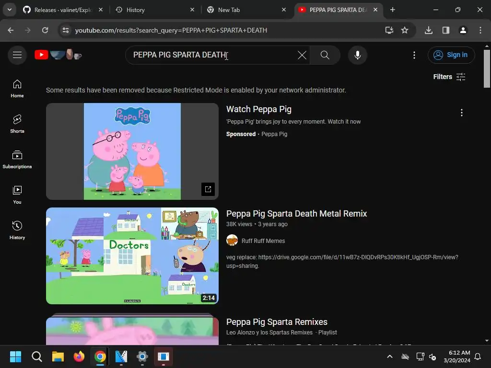Switch to History tab

(155, 10)
